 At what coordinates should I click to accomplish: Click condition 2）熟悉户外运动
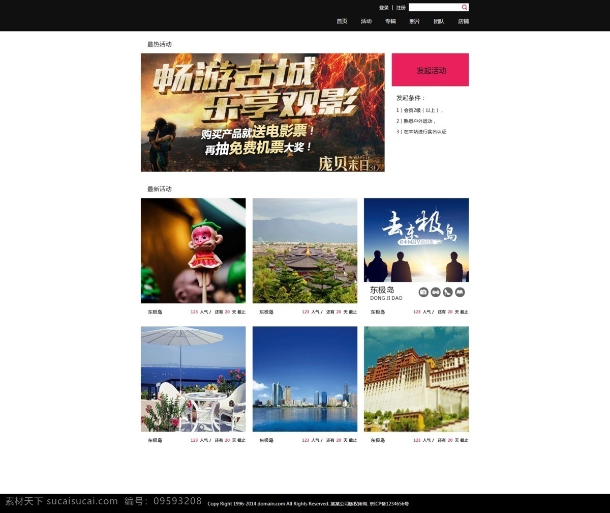pyautogui.click(x=416, y=121)
